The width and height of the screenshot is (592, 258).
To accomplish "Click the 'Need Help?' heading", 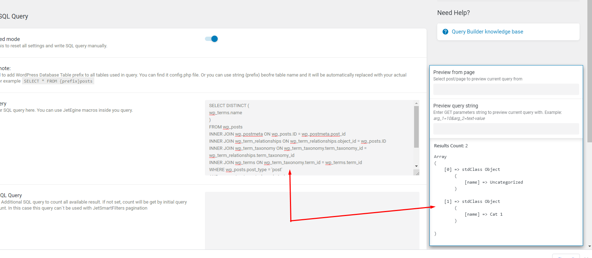I will point(454,13).
